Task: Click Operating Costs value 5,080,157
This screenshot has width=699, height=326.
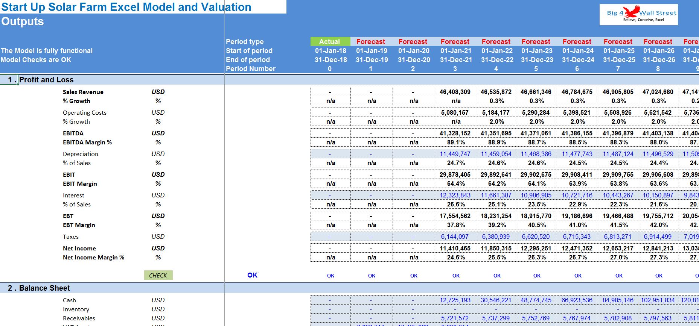Action: click(455, 112)
